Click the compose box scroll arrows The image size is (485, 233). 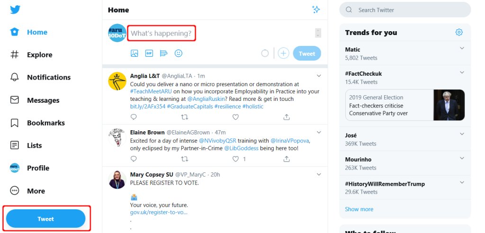318,33
